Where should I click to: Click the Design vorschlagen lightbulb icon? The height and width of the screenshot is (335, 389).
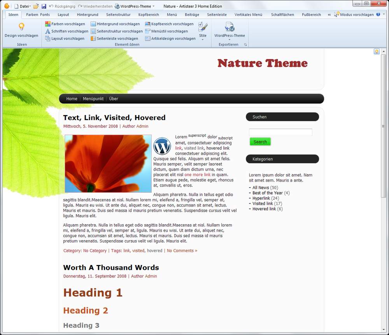[21, 26]
